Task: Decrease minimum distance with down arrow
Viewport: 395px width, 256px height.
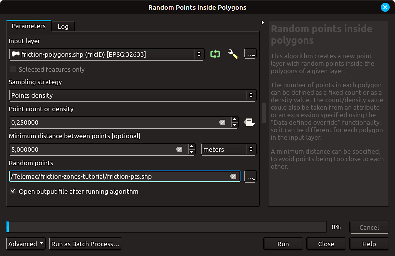Action: (x=191, y=152)
